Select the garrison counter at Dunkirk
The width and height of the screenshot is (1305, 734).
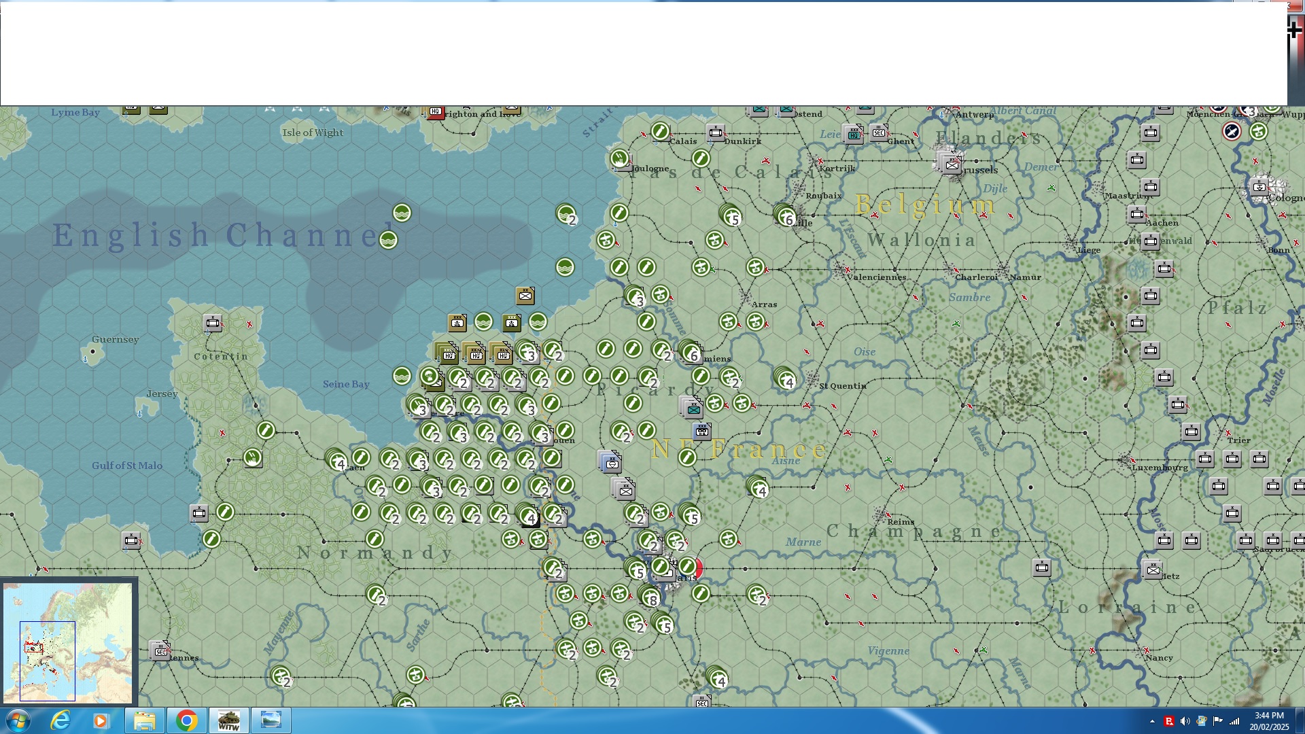716,133
